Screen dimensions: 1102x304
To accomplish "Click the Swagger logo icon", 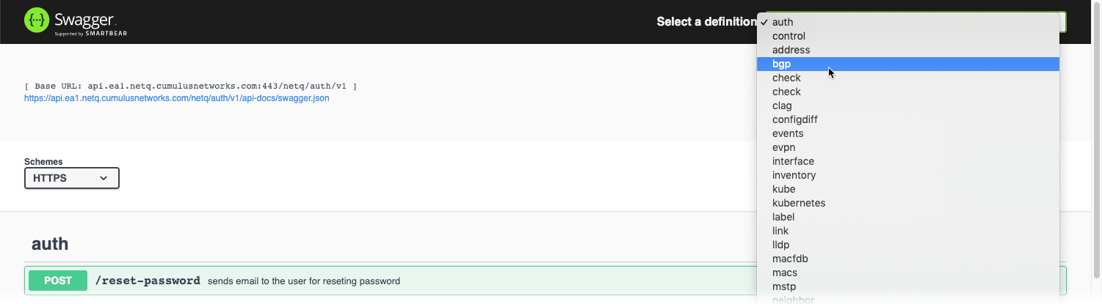I will click(x=37, y=21).
